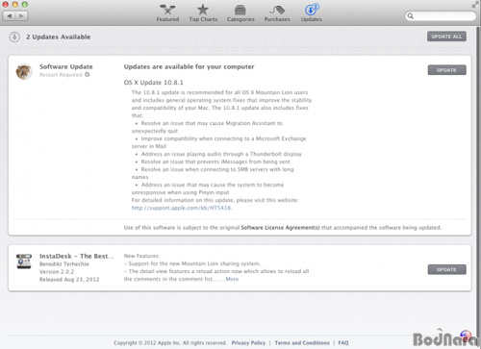The width and height of the screenshot is (481, 349).
Task: Click the New Features: label in InstaDesk
Action: pos(141,256)
